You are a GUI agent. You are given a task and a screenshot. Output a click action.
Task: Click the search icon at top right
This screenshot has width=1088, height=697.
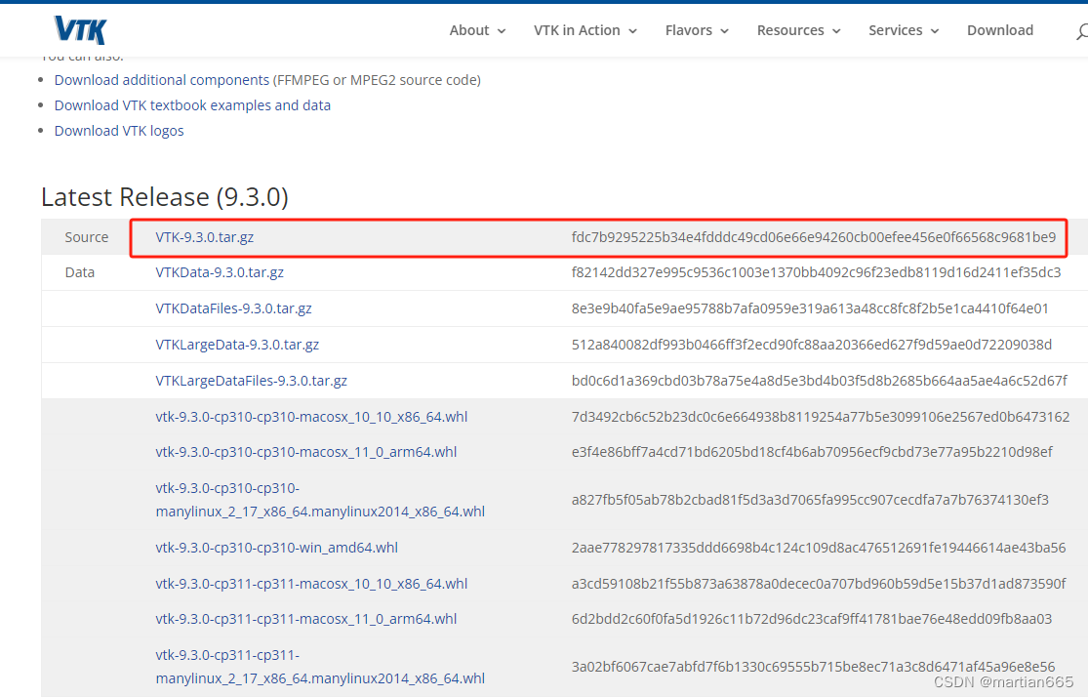[x=1081, y=30]
